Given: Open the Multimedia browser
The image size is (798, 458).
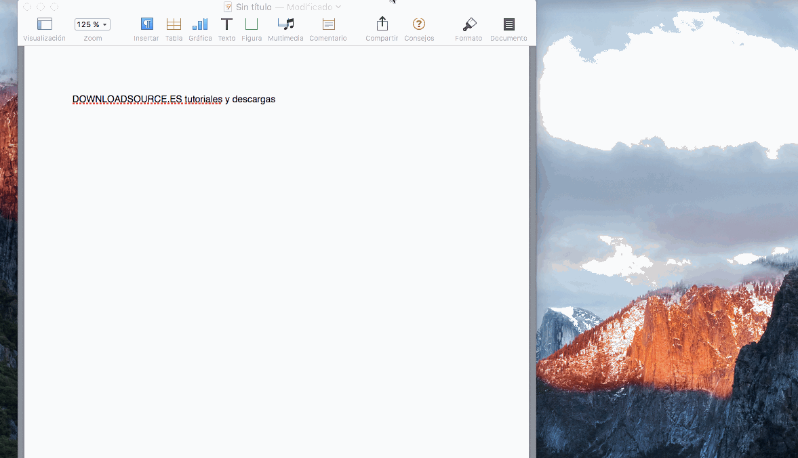Looking at the screenshot, I should point(285,24).
